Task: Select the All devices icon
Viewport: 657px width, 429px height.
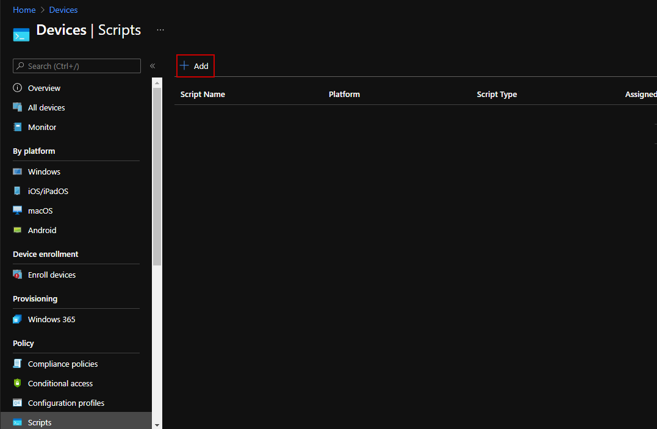Action: click(x=19, y=107)
